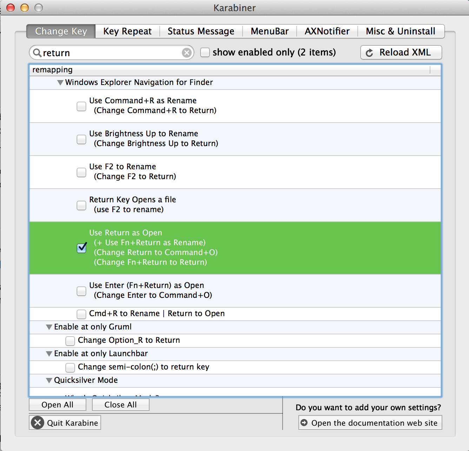Image resolution: width=469 pixels, height=451 pixels.
Task: Click the Reload XML button
Action: click(401, 52)
